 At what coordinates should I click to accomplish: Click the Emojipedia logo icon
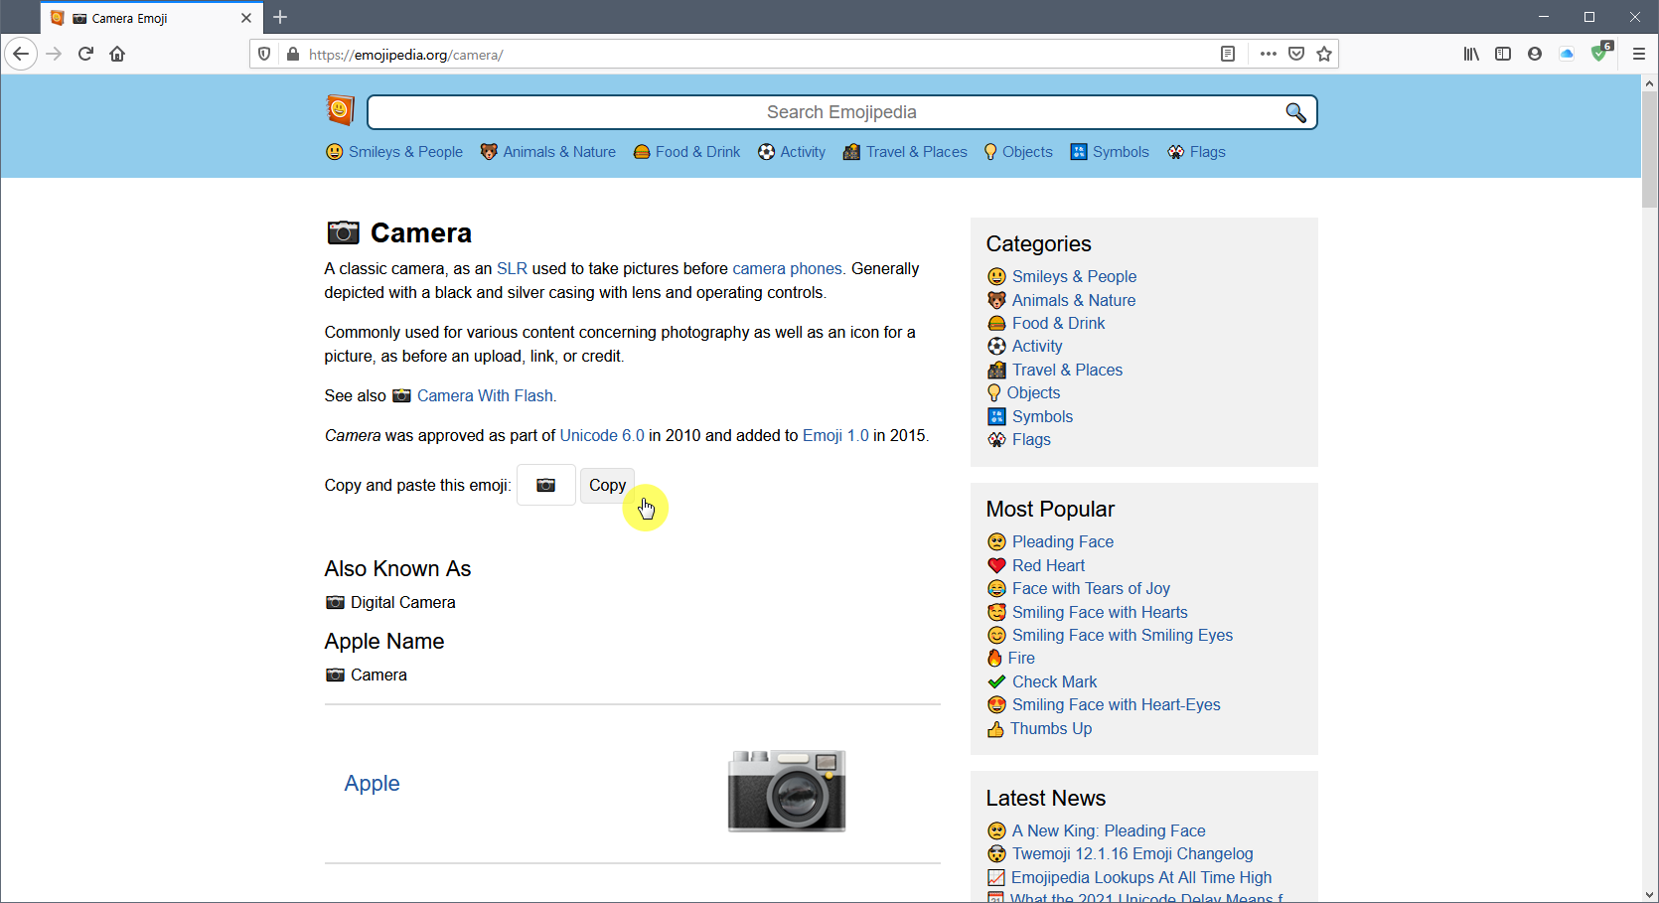[x=341, y=110]
